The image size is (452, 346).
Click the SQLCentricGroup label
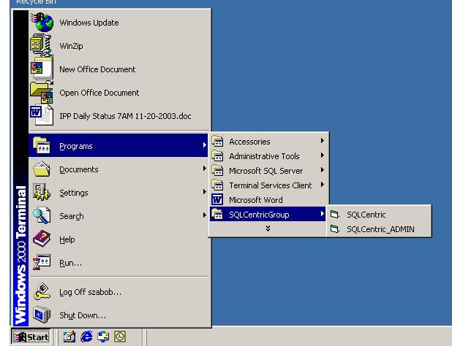(x=259, y=215)
